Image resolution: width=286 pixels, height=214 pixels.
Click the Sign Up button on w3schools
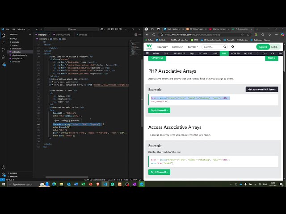click(x=263, y=47)
